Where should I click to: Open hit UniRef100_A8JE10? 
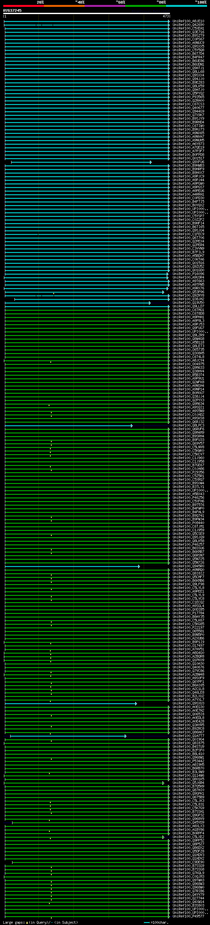click(188, 21)
